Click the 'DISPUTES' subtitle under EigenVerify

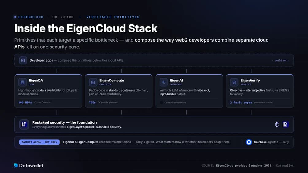click(x=246, y=85)
